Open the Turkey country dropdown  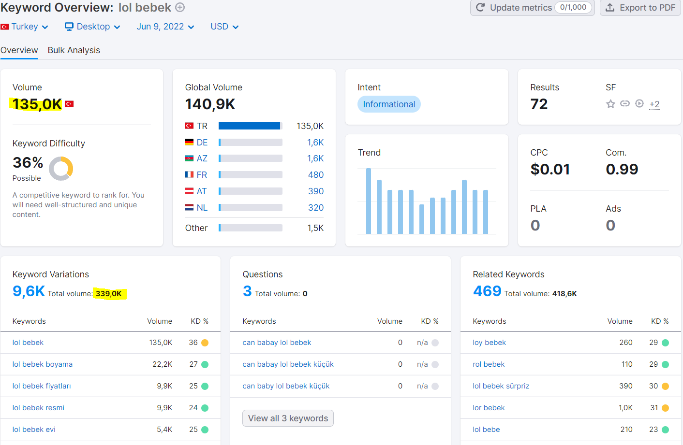click(25, 27)
